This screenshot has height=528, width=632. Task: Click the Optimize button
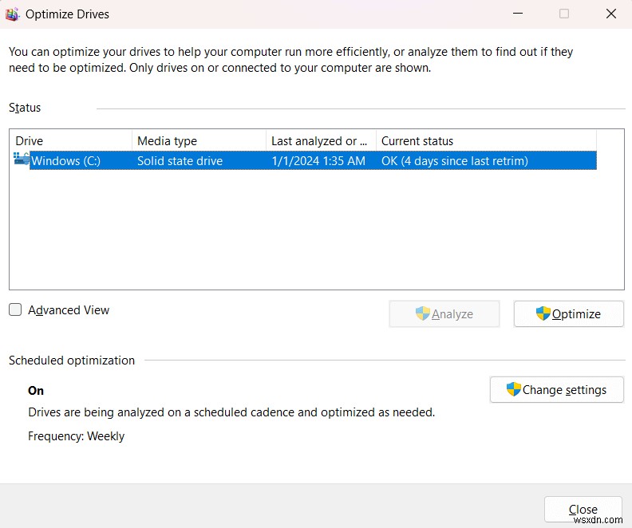[x=569, y=313]
